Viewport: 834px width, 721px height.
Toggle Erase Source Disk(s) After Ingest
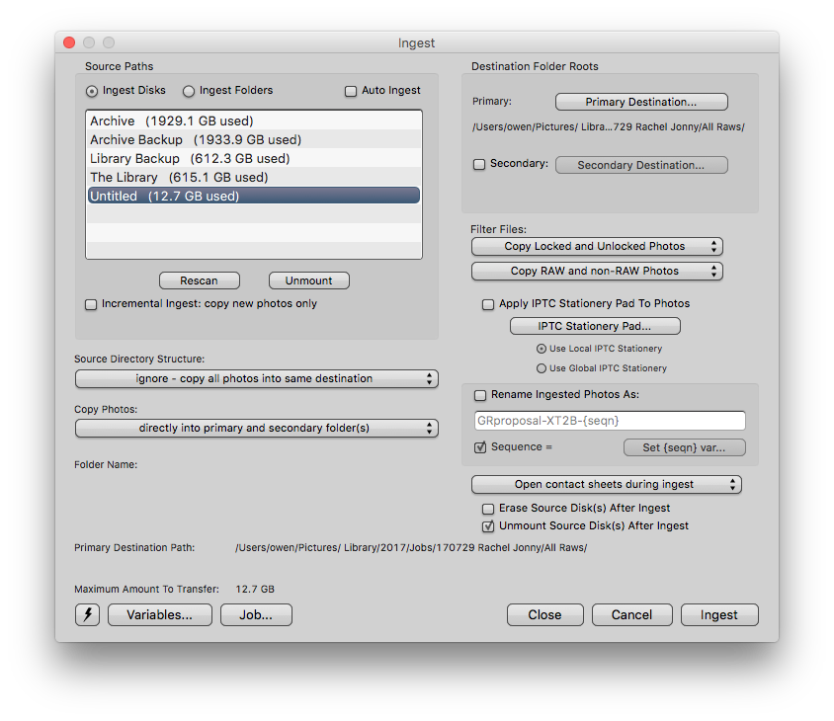pyautogui.click(x=488, y=509)
